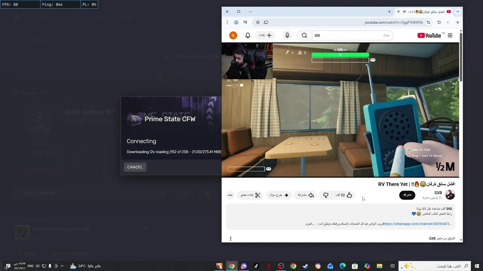This screenshot has width=483, height=271.
Task: Toggle the system tray microphone icon
Action: tap(50, 266)
